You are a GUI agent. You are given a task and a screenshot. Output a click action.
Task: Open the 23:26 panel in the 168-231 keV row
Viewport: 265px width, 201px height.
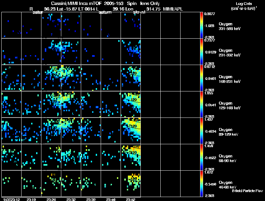[x=51, y=78]
